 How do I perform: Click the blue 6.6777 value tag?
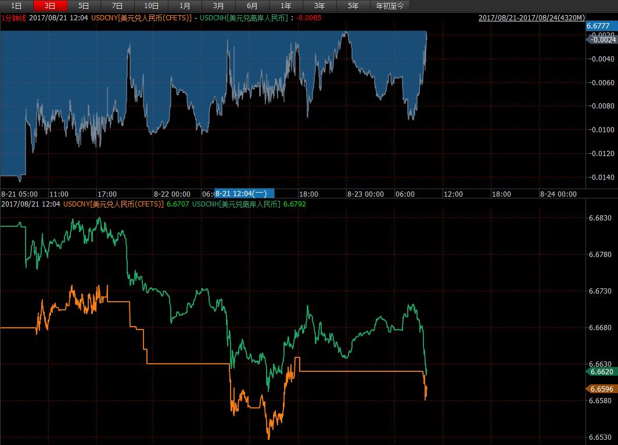(598, 26)
